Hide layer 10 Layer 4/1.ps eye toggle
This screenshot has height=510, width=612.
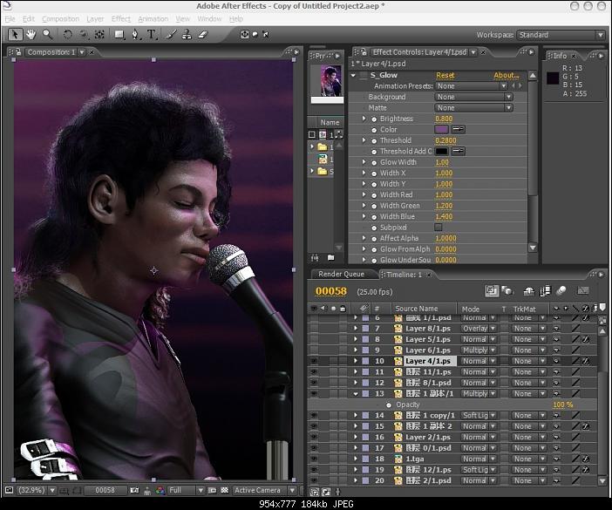[x=314, y=361]
